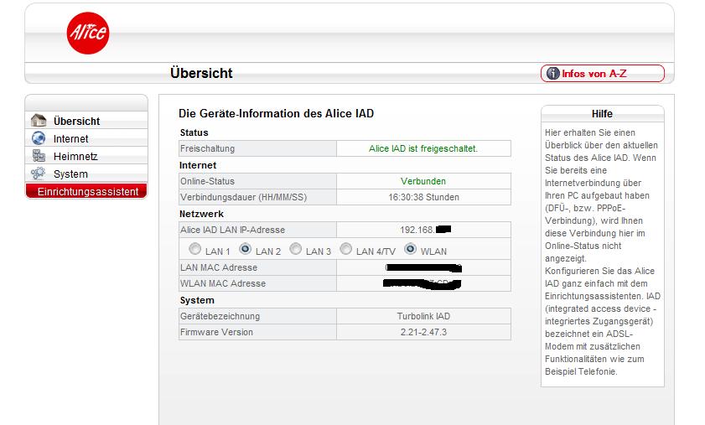Select the LAN 2 radio button
The width and height of the screenshot is (705, 425).
click(x=246, y=249)
